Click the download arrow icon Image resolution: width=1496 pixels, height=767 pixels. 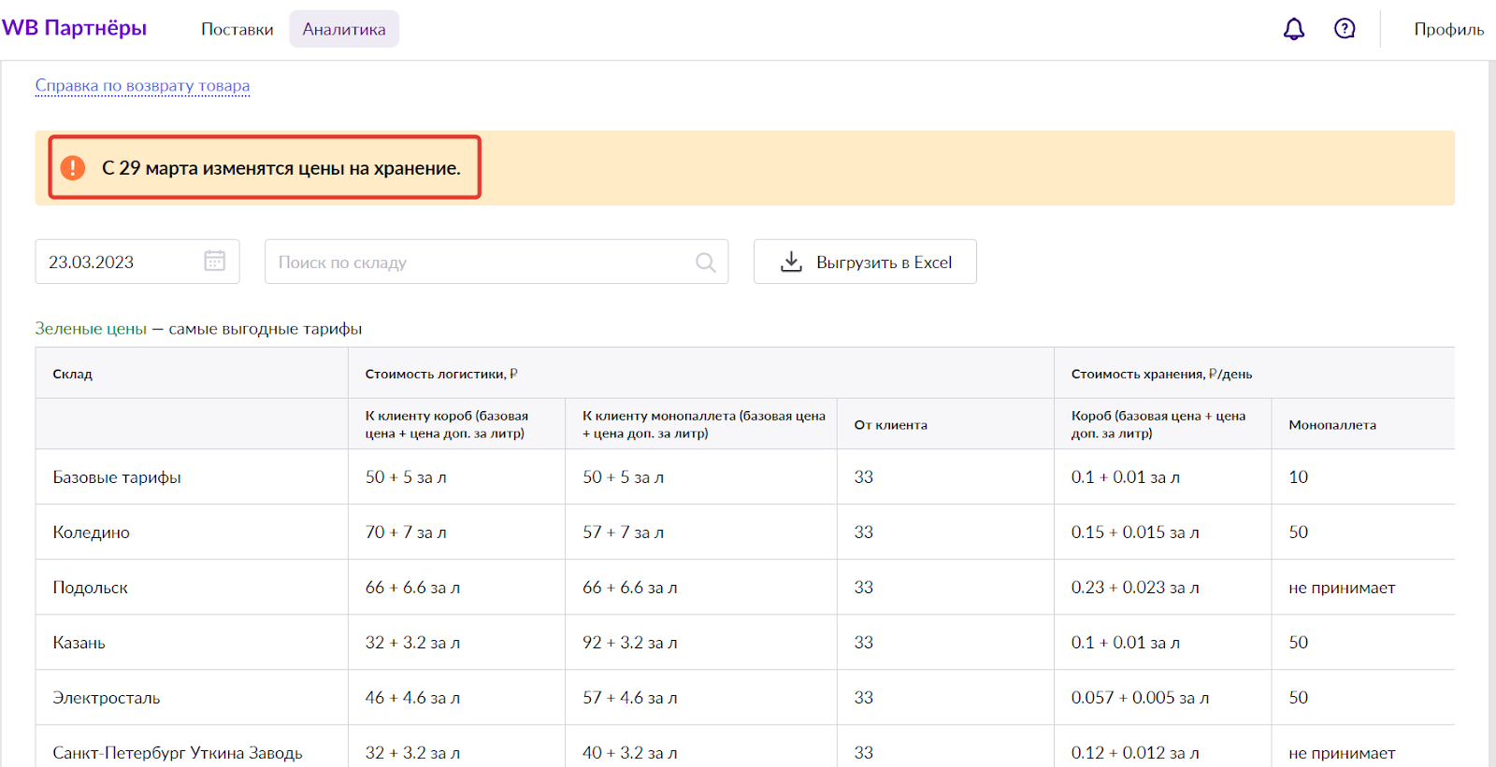(x=791, y=262)
